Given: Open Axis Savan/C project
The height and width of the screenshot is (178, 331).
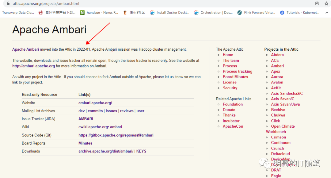Looking at the screenshot, I should click(283, 99).
